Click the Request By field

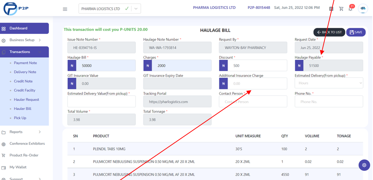[x=253, y=48]
